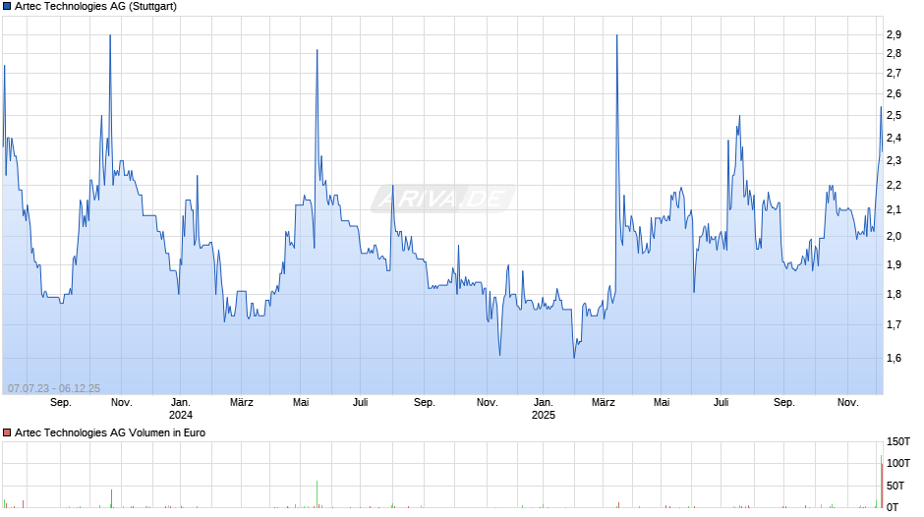The image size is (924, 517).
Task: Click the red volume bar at late October 2023
Action: (111, 498)
